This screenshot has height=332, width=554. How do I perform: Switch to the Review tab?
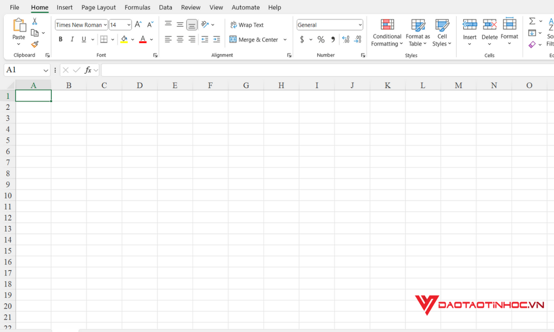pyautogui.click(x=191, y=7)
